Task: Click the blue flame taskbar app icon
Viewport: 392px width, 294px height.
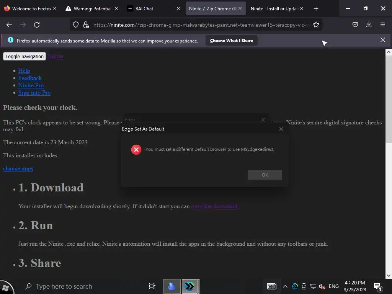Action: [172, 286]
